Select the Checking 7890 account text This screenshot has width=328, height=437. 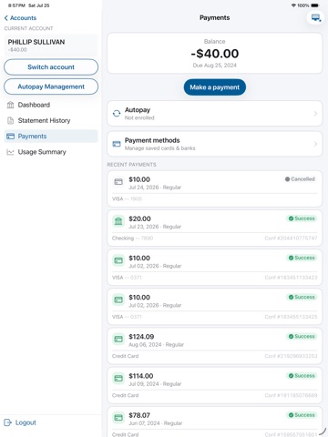132,239
